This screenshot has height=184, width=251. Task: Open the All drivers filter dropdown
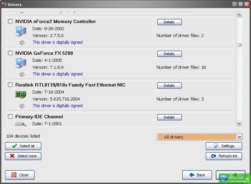click(200, 137)
